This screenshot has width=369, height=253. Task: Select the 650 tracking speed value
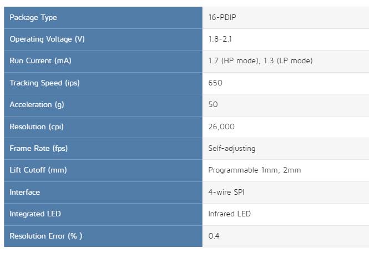[215, 83]
